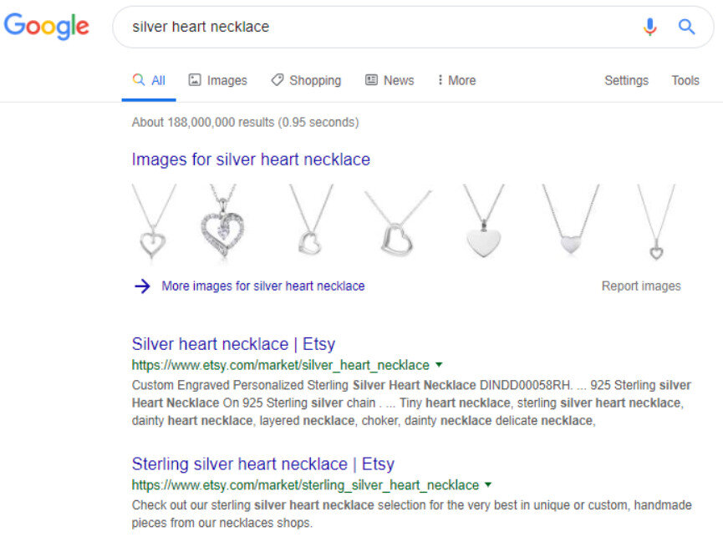Click the arrow icon beside More images
Image resolution: width=723 pixels, height=537 pixels.
point(142,286)
